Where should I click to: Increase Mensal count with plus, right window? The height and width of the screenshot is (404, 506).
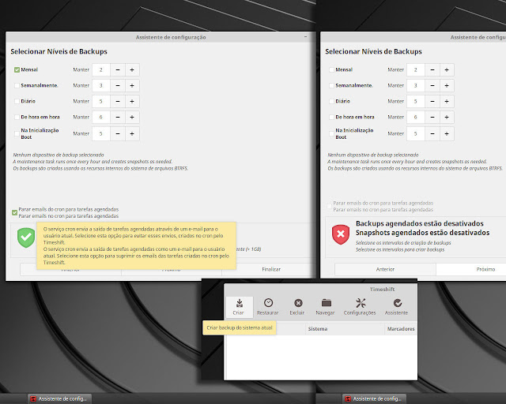click(447, 69)
